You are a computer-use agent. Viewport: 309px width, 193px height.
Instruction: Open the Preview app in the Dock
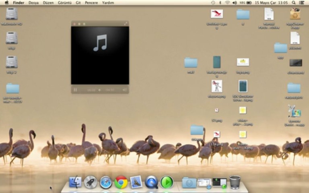pos(136,182)
